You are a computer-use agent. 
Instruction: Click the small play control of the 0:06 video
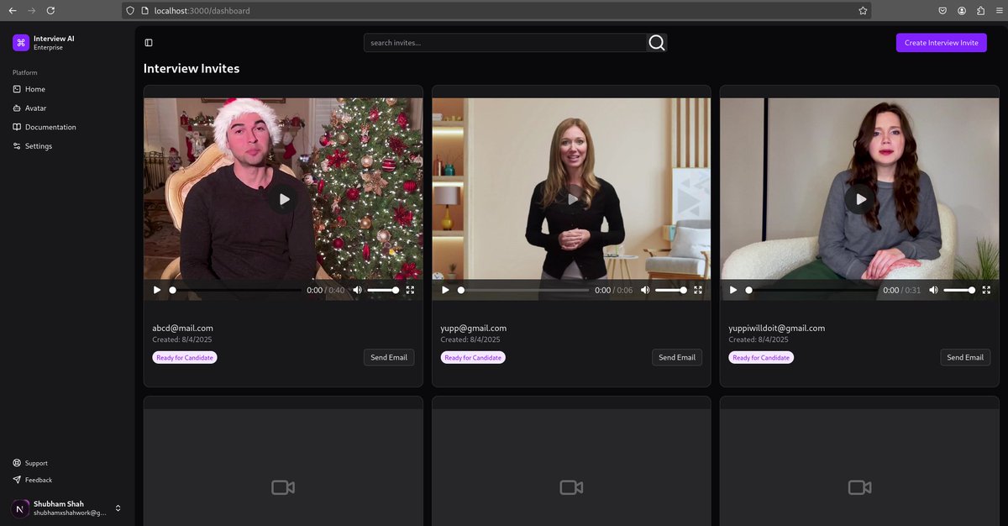445,290
